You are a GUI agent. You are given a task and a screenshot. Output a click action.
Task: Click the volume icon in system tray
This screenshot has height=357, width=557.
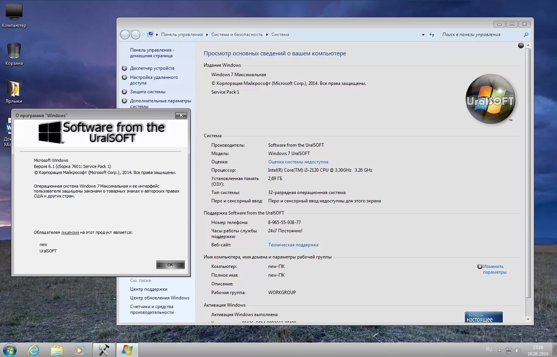pos(518,351)
